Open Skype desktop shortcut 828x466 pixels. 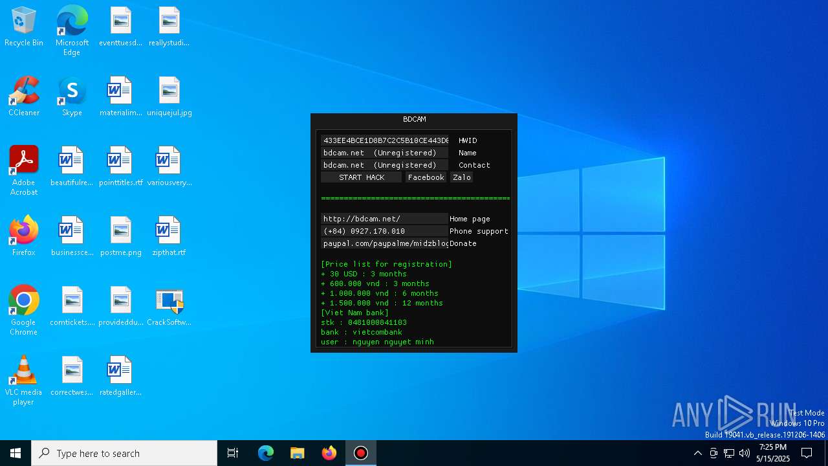point(72,97)
